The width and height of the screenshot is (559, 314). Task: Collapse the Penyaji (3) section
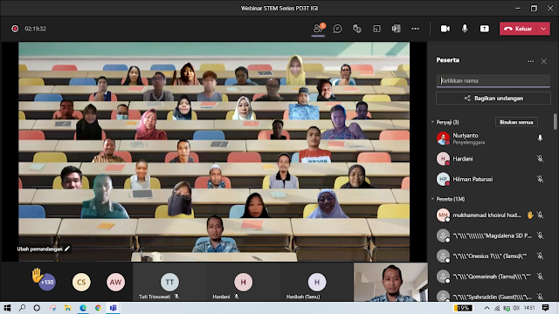click(x=432, y=122)
